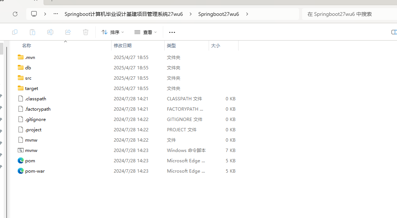397x218 pixels.
Task: Click the Rename icon on the toolbar
Action: click(x=50, y=32)
